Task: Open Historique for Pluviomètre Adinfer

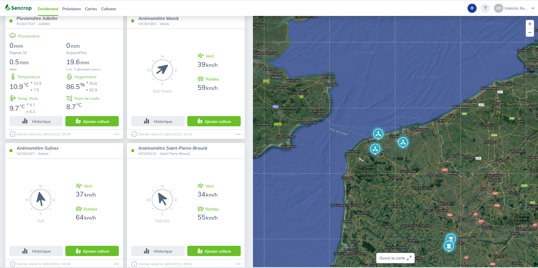Action: [36, 121]
